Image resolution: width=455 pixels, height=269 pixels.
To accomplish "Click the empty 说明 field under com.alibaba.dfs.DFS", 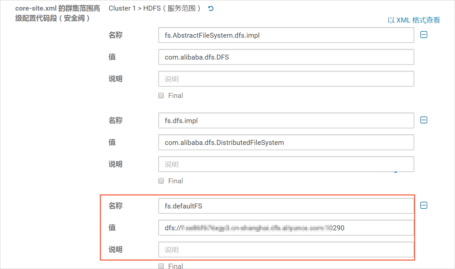I will click(286, 79).
